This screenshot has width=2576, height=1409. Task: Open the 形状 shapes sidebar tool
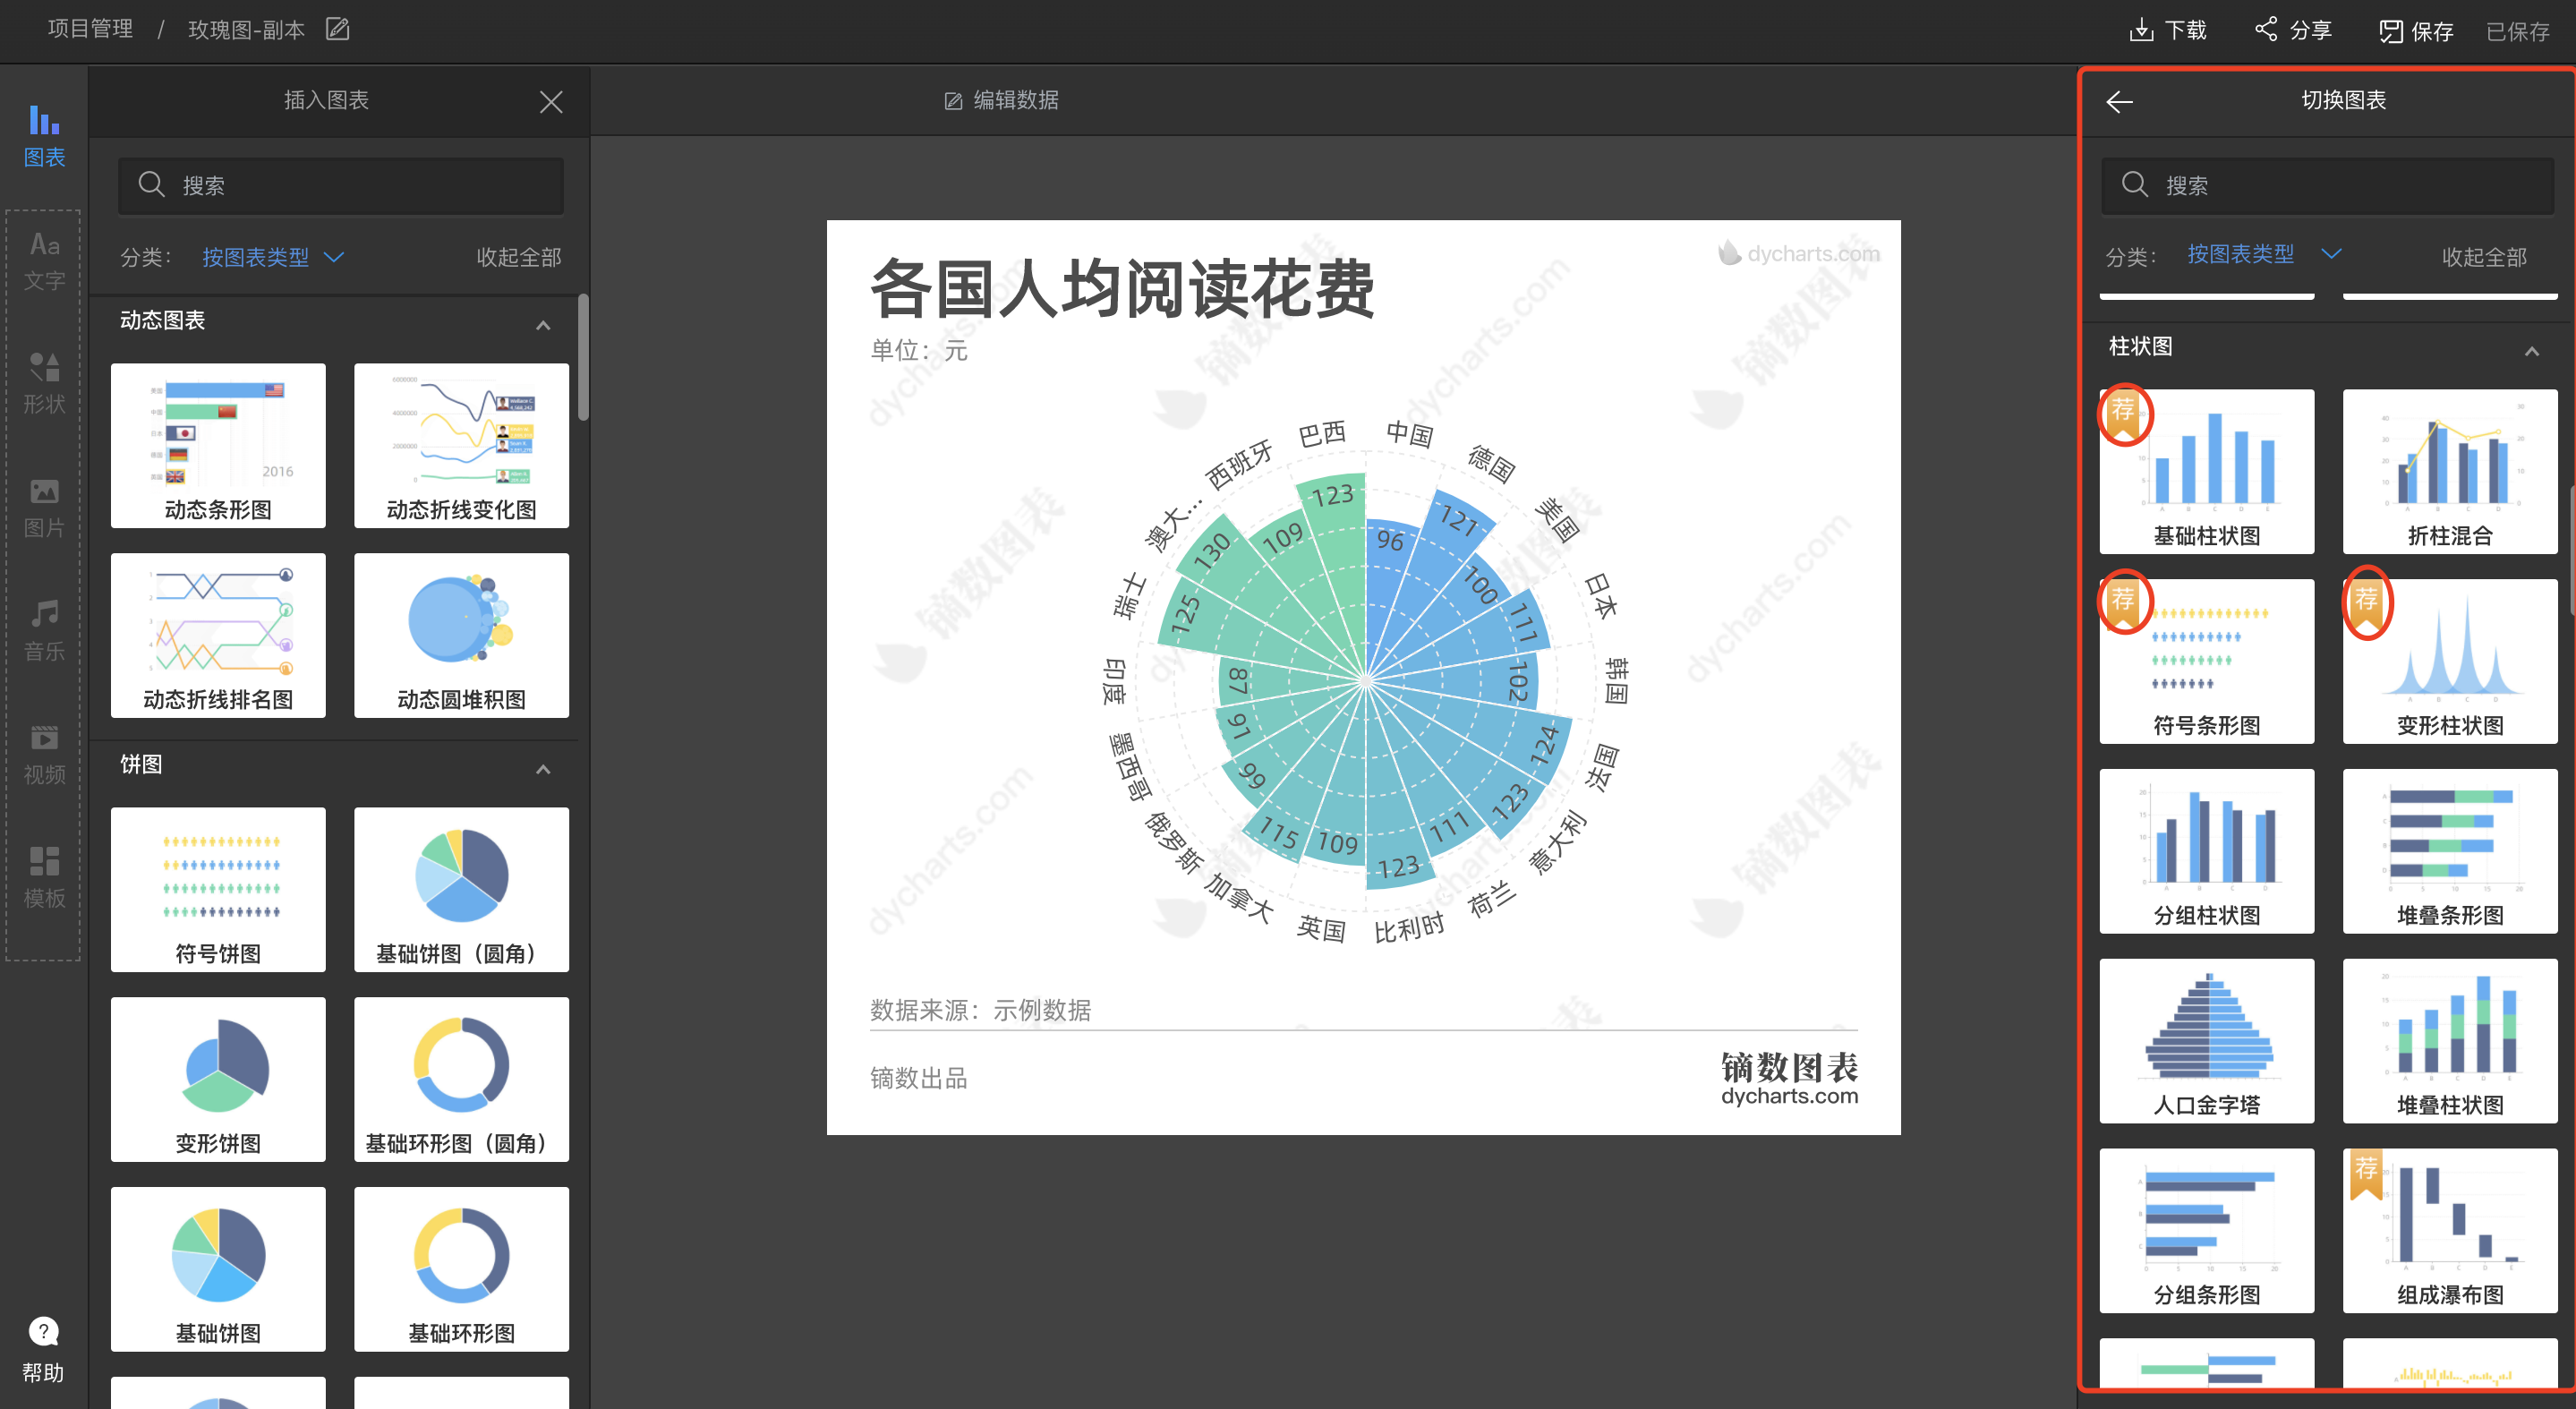click(44, 383)
